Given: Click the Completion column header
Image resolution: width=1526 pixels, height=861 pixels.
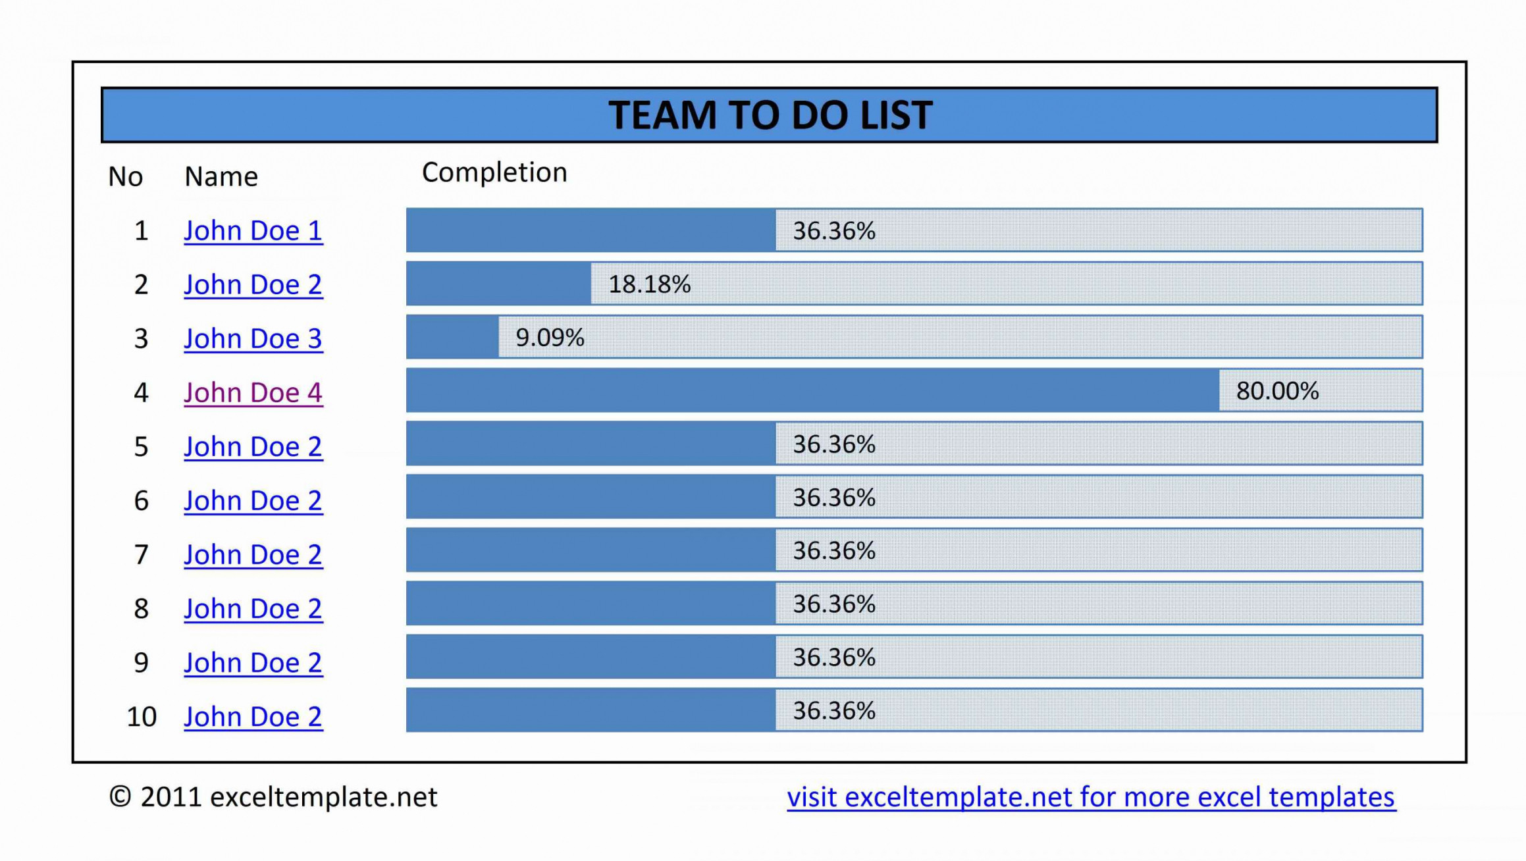Looking at the screenshot, I should [x=494, y=172].
